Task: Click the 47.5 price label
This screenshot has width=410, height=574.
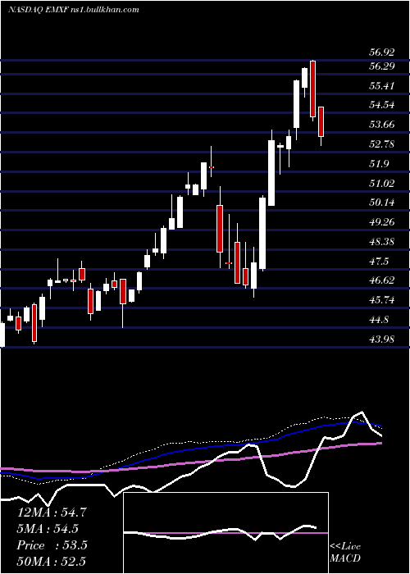Action: pyautogui.click(x=379, y=261)
